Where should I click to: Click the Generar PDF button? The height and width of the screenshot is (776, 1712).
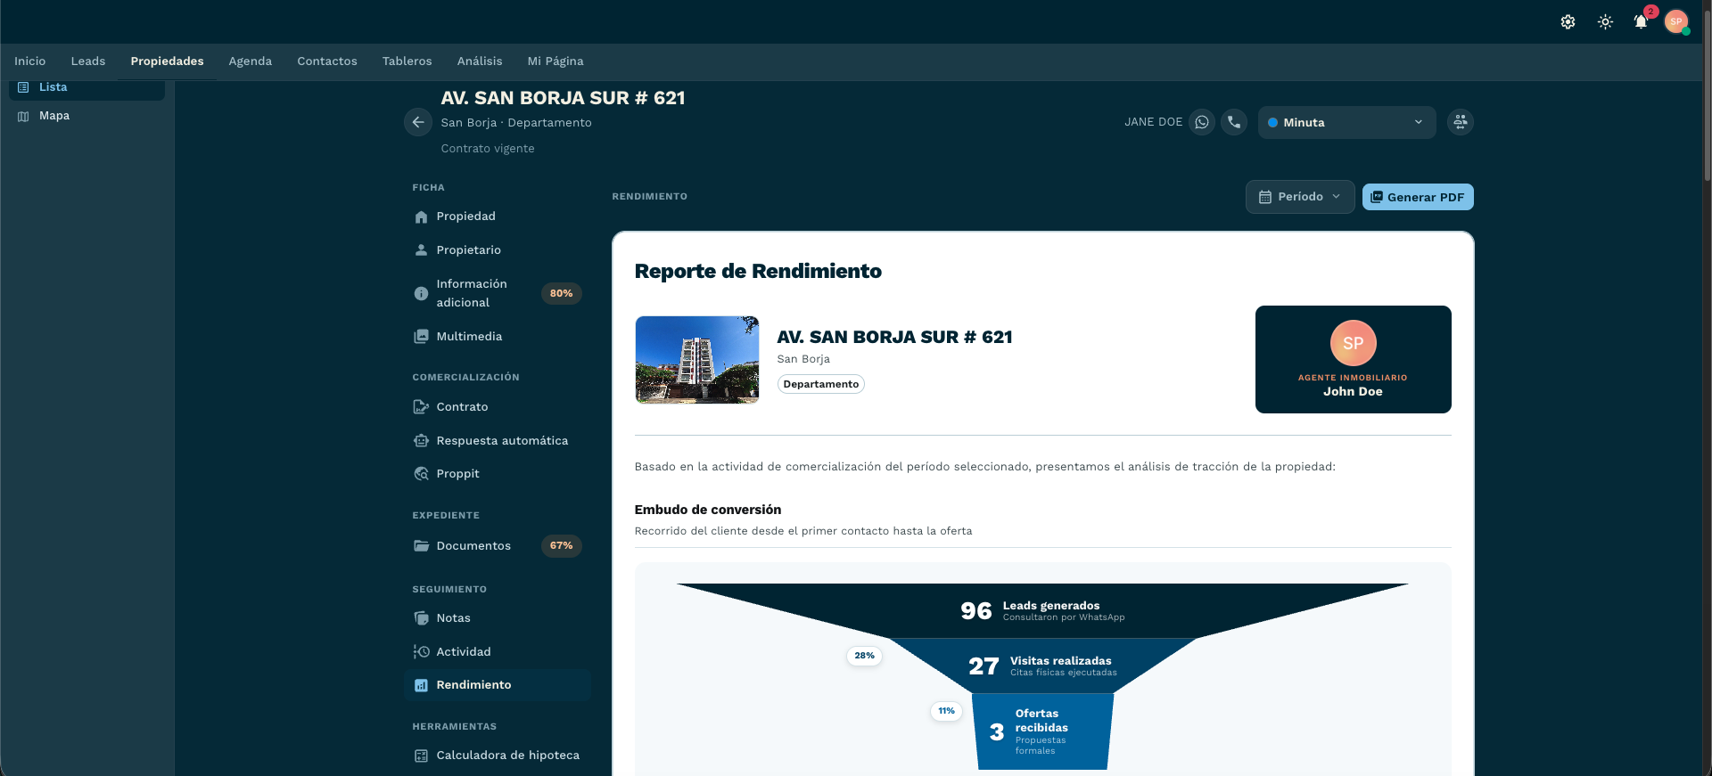coord(1418,197)
